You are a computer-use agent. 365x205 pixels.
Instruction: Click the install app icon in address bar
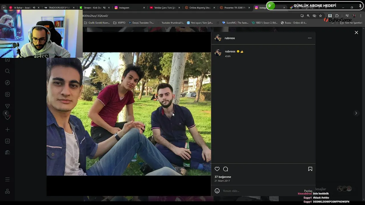302,16
